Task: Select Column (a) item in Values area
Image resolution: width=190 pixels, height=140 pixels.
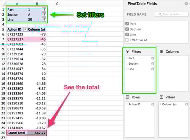Action: (x=174, y=104)
